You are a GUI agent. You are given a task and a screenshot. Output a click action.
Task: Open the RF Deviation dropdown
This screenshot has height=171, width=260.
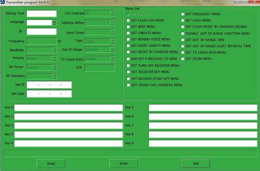(x=54, y=76)
